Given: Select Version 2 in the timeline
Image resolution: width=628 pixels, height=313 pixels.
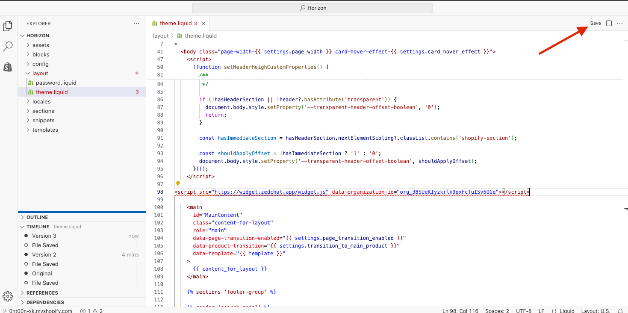Looking at the screenshot, I should tap(44, 254).
